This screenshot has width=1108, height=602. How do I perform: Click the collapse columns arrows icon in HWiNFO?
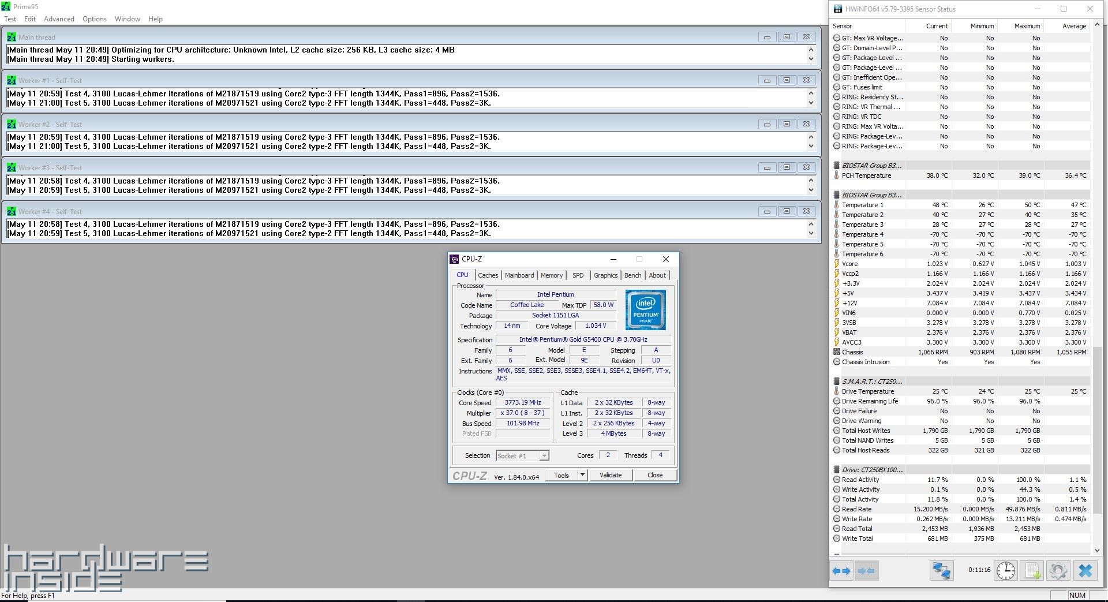tap(866, 571)
